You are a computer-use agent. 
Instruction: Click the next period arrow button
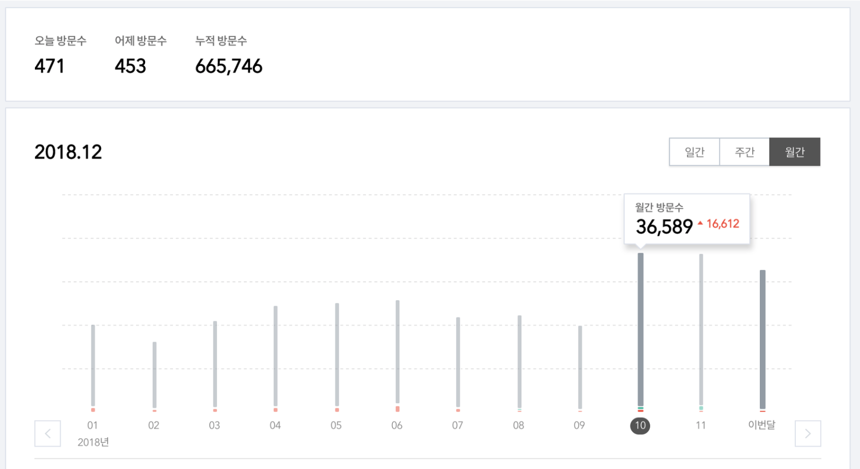click(807, 434)
